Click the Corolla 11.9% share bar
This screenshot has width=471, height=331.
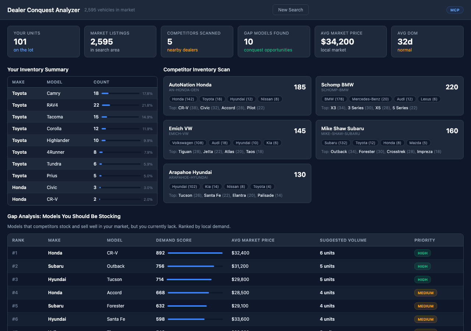tap(121, 129)
